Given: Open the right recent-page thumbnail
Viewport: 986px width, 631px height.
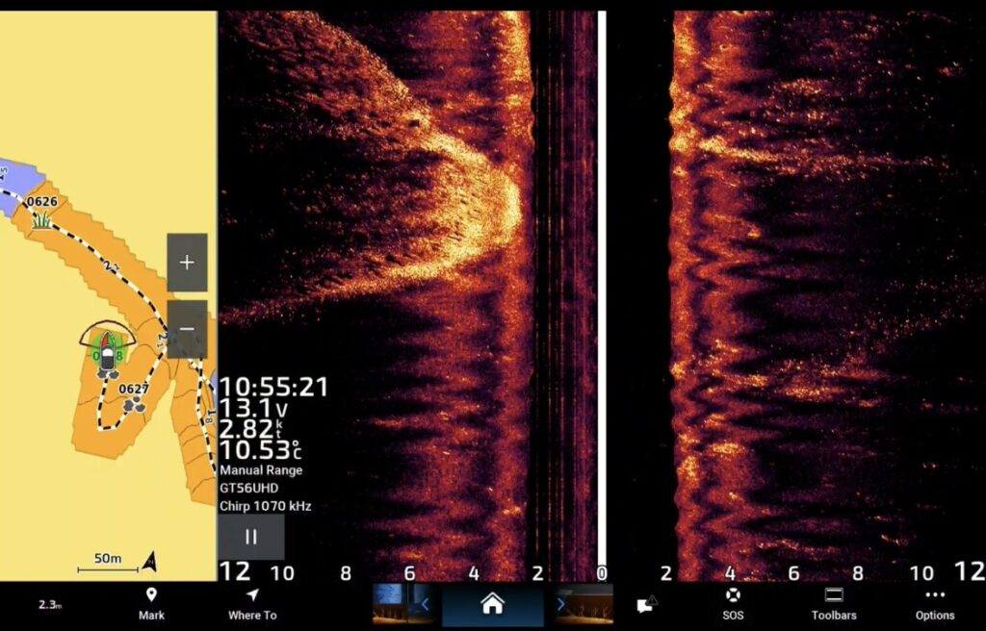Looking at the screenshot, I should coord(590,604).
